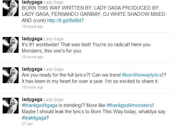Open the 18 hours ago timestamp under Monsters tweet

coord(32,57)
